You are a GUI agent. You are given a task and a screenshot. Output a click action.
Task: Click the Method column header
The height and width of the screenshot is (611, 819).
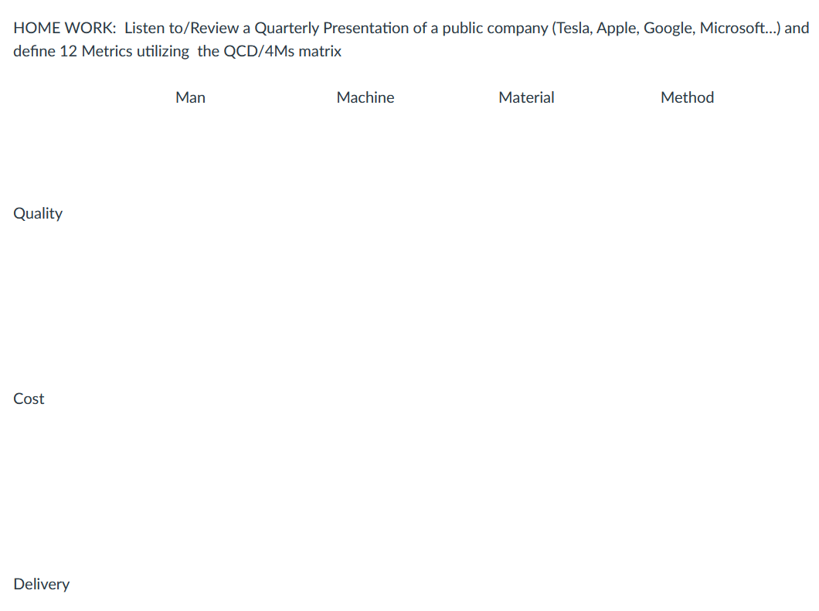[x=687, y=97]
